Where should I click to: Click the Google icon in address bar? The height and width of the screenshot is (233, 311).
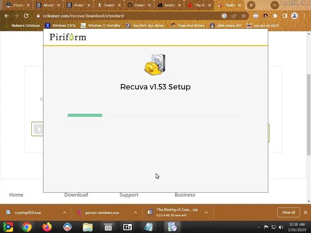(224, 16)
